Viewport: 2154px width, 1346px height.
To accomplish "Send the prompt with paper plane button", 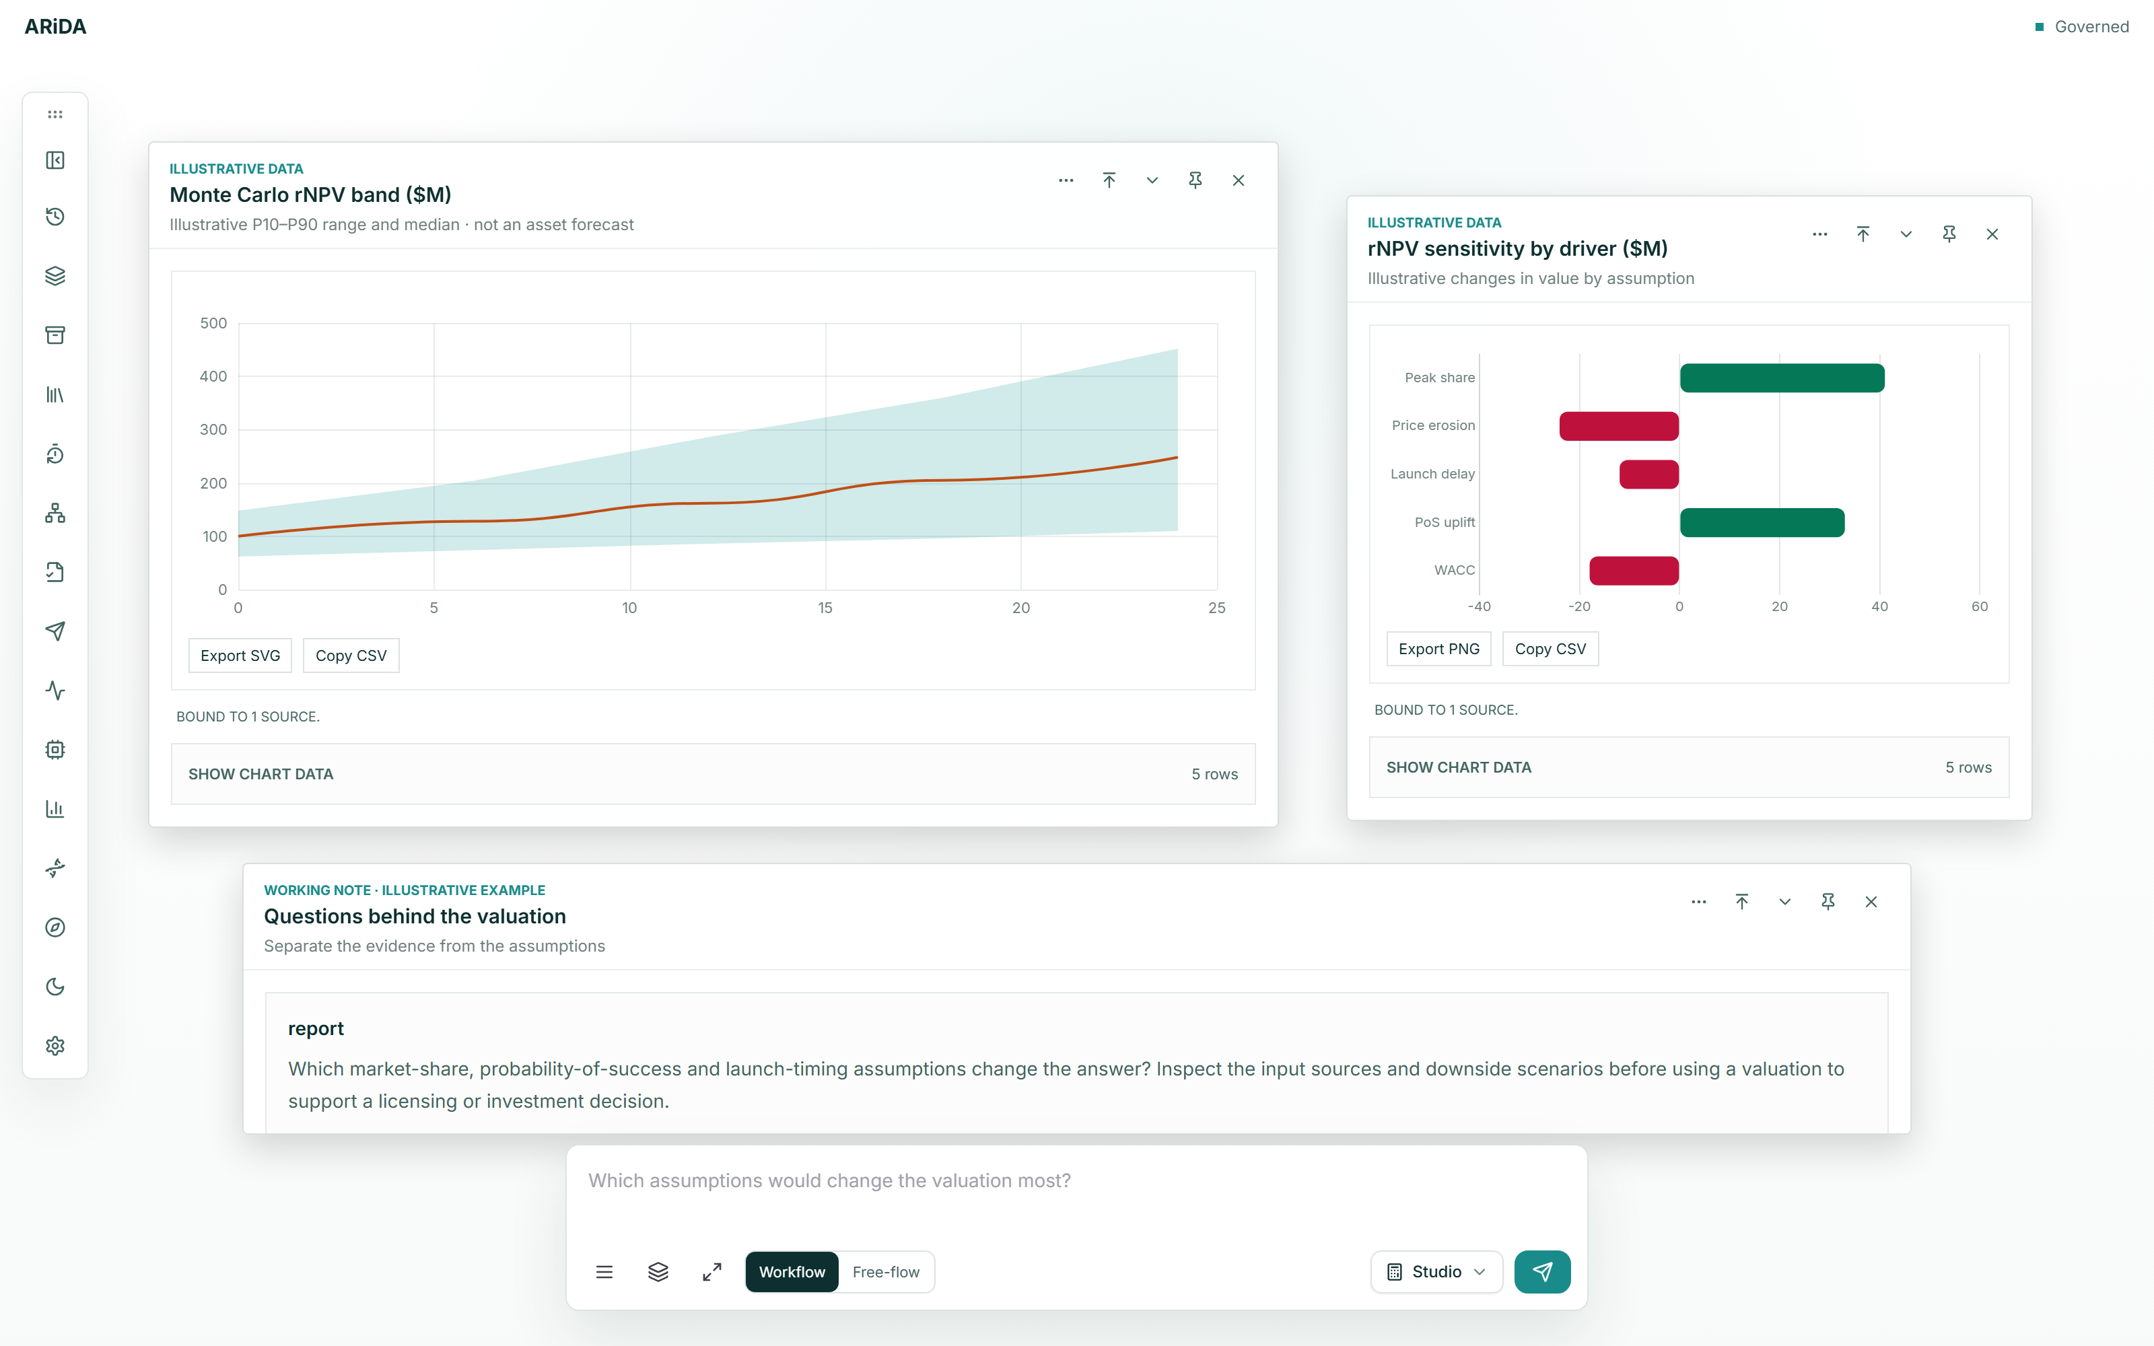I will pyautogui.click(x=1543, y=1272).
